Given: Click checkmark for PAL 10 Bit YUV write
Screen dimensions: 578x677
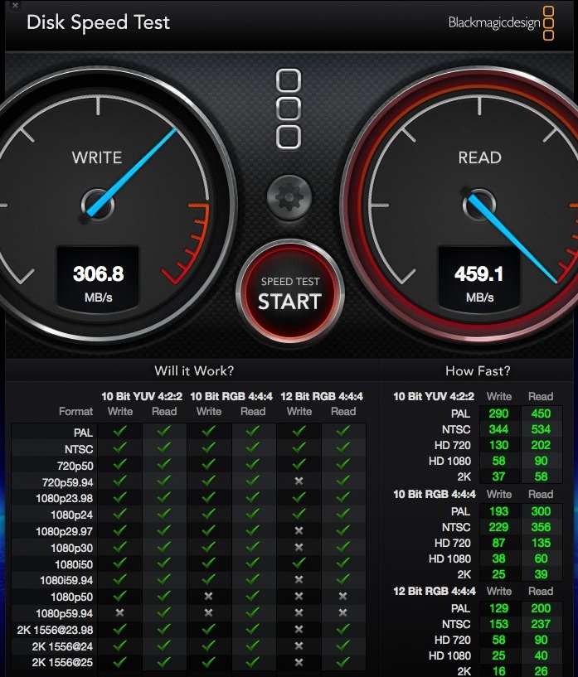Looking at the screenshot, I should (119, 431).
